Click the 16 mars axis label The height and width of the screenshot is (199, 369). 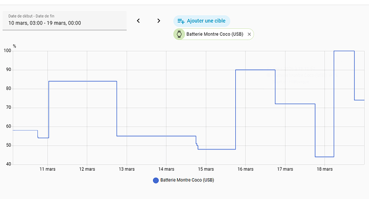(245, 169)
